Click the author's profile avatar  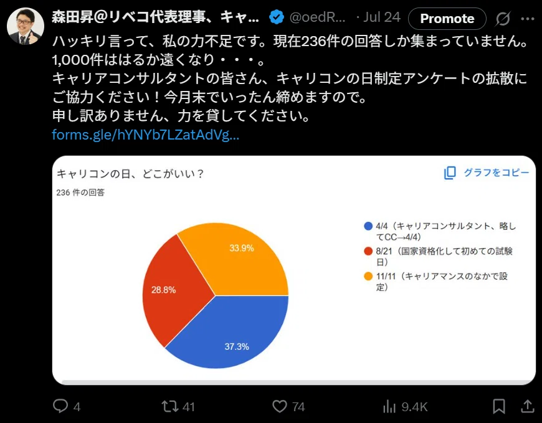click(26, 26)
